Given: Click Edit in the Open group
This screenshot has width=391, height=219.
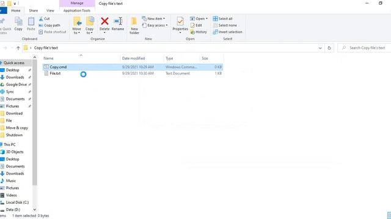Looking at the screenshot, I should (196, 26).
